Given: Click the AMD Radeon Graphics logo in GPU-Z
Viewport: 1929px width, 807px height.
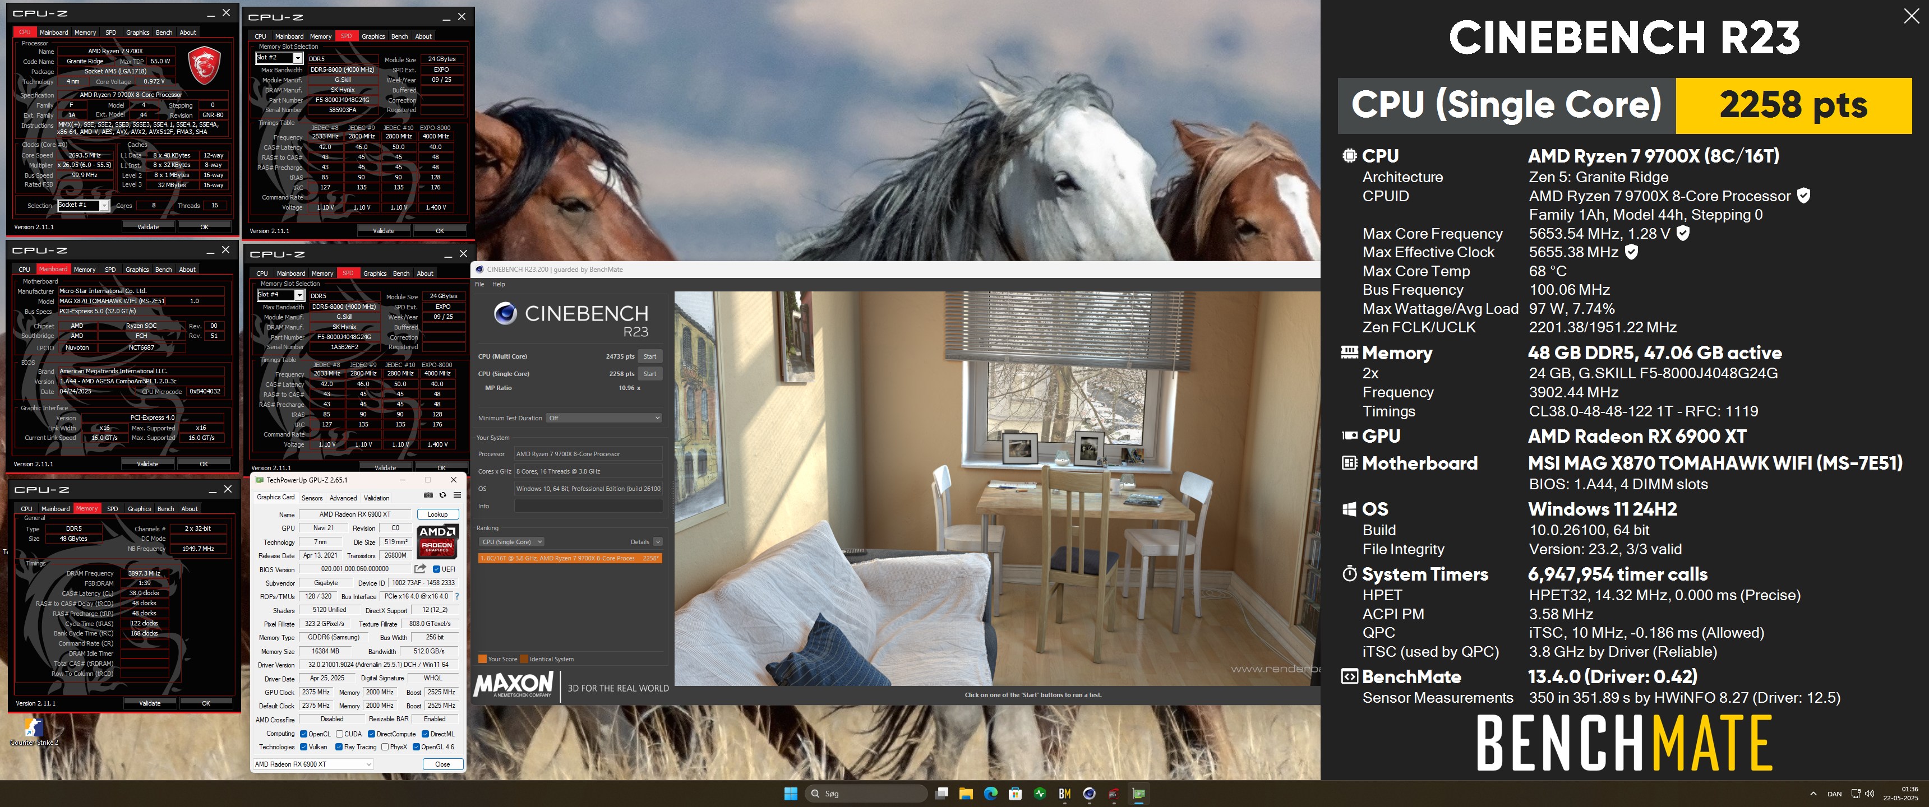Looking at the screenshot, I should point(437,541).
